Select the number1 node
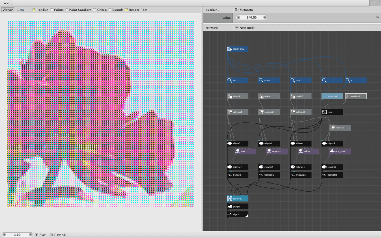This screenshot has width=381, height=238. [356, 96]
